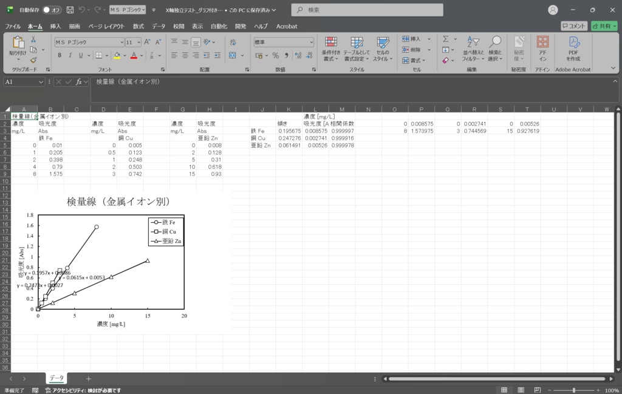This screenshot has height=394, width=622.
Task: Click the AutoSum sigma icon
Action: click(445, 39)
